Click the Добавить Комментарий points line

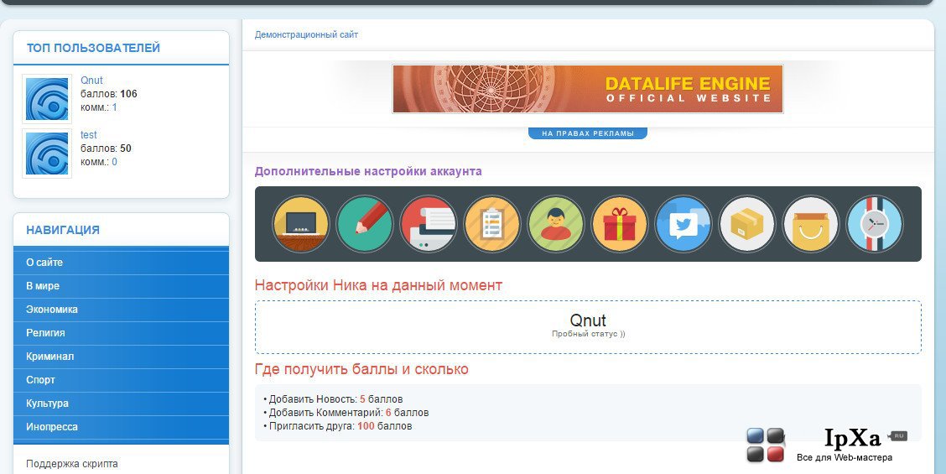coord(346,413)
